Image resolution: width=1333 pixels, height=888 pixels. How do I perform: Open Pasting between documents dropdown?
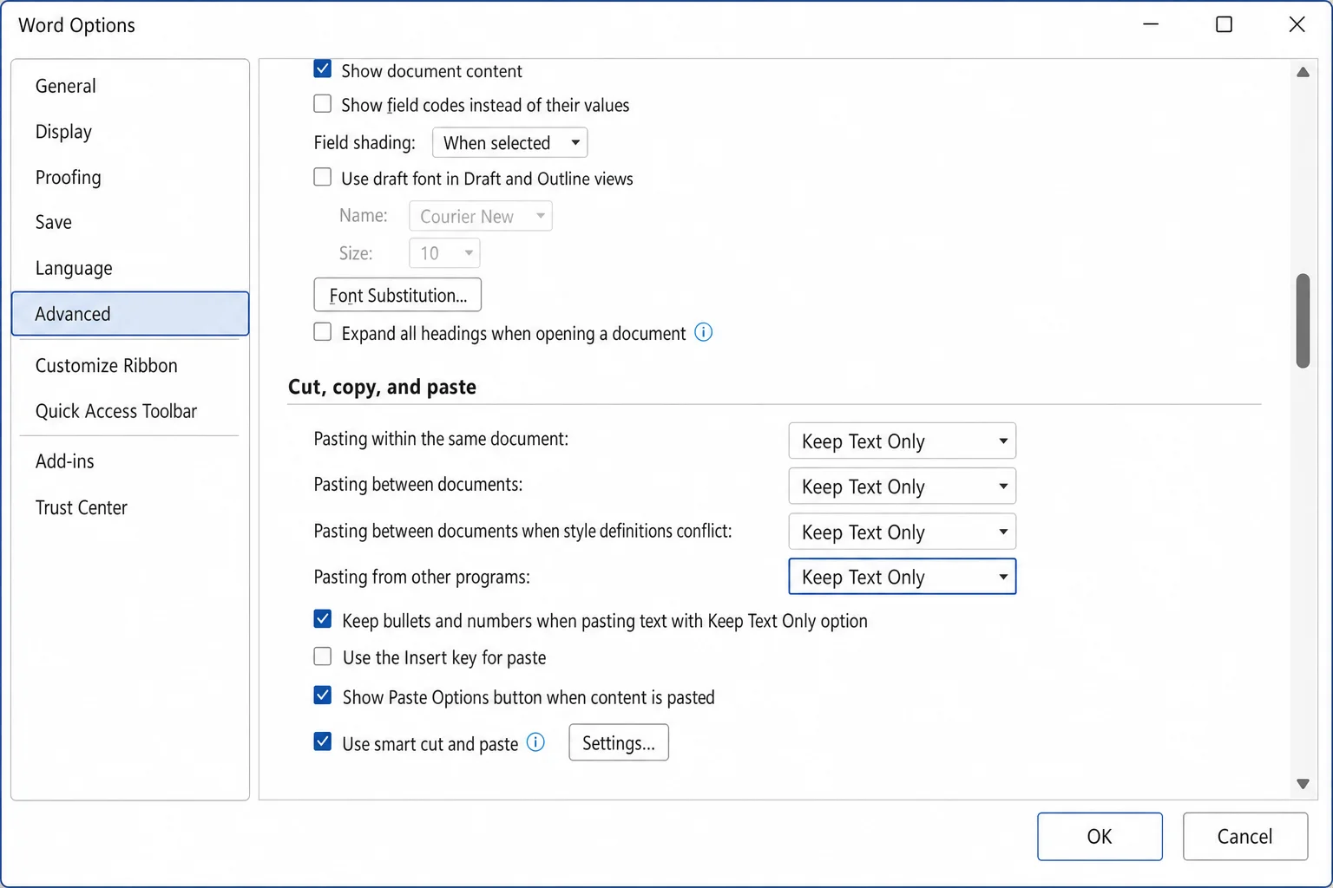pos(902,486)
